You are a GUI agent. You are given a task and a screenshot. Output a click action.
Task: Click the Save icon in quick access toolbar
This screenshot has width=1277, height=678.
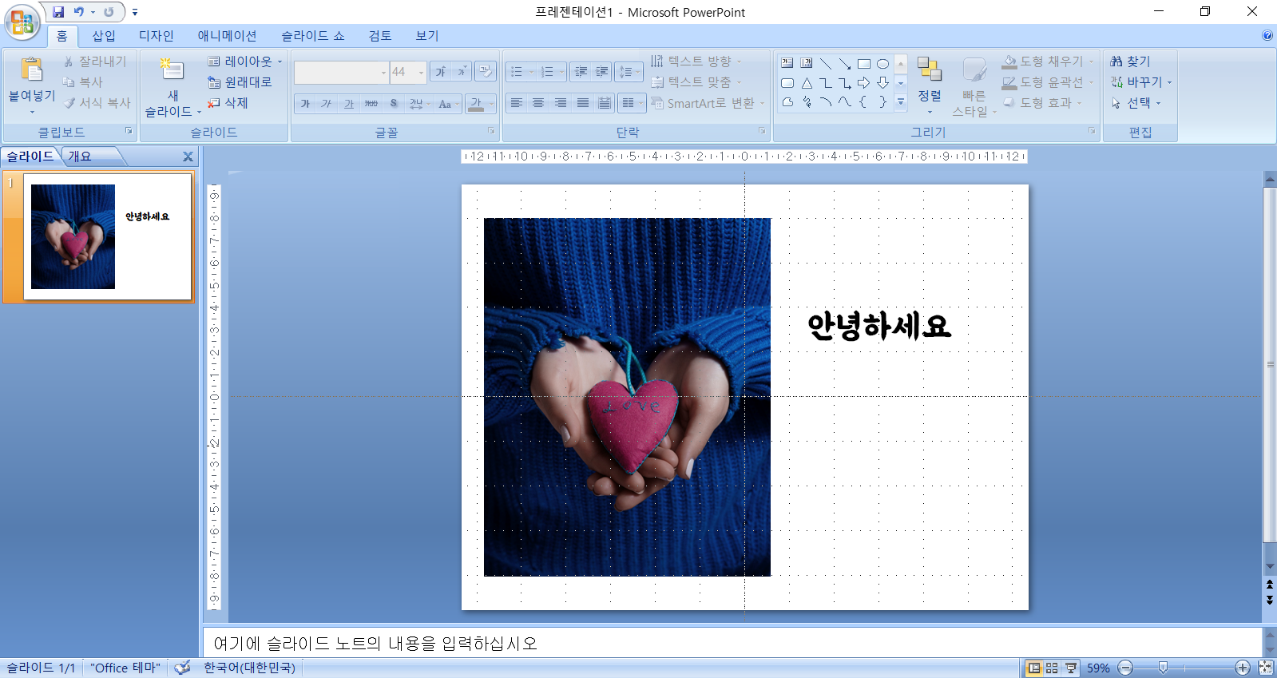pyautogui.click(x=58, y=12)
